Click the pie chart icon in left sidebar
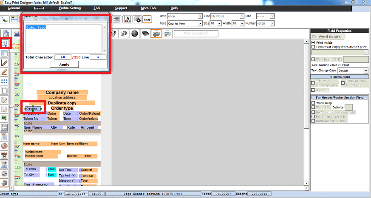The width and height of the screenshot is (371, 198). (x=4, y=146)
